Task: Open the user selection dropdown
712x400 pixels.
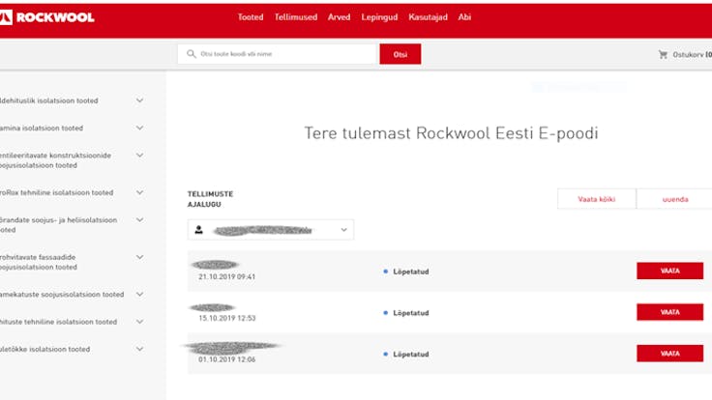Action: [271, 230]
